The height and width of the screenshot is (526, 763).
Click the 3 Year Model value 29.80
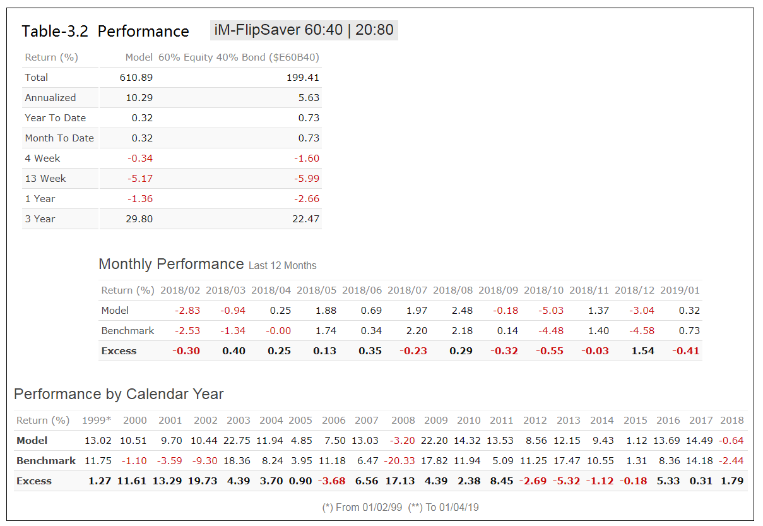click(x=139, y=219)
